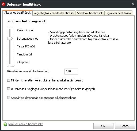Select the Biztonságos mód label
137x131 pixels.
click(x=28, y=39)
